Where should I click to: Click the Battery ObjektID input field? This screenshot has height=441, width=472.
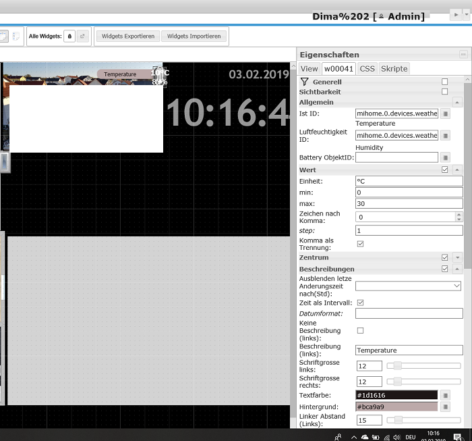click(396, 157)
